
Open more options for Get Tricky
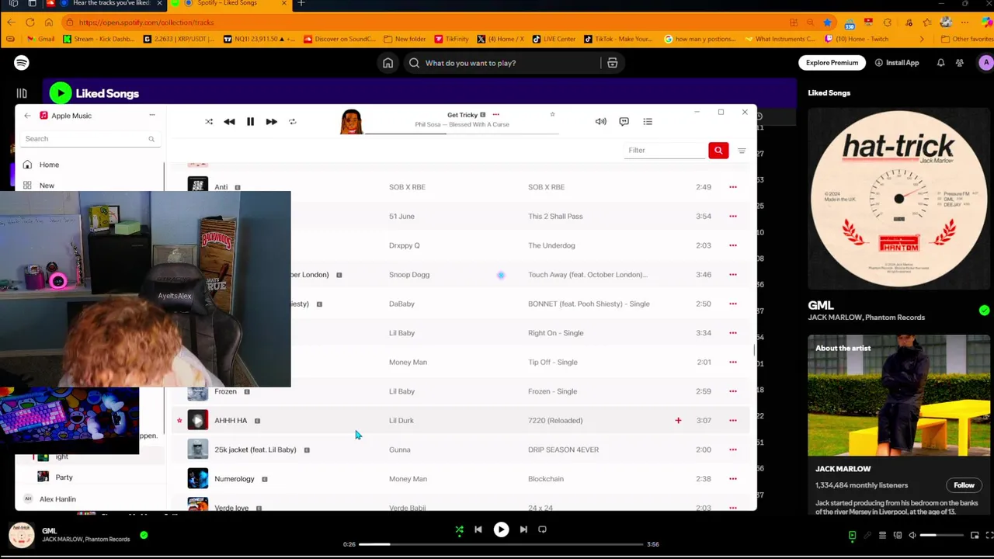pyautogui.click(x=495, y=115)
